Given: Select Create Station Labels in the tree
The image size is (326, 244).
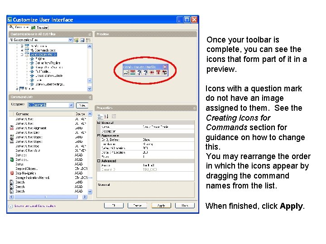Looking at the screenshot, I should tap(49, 76).
